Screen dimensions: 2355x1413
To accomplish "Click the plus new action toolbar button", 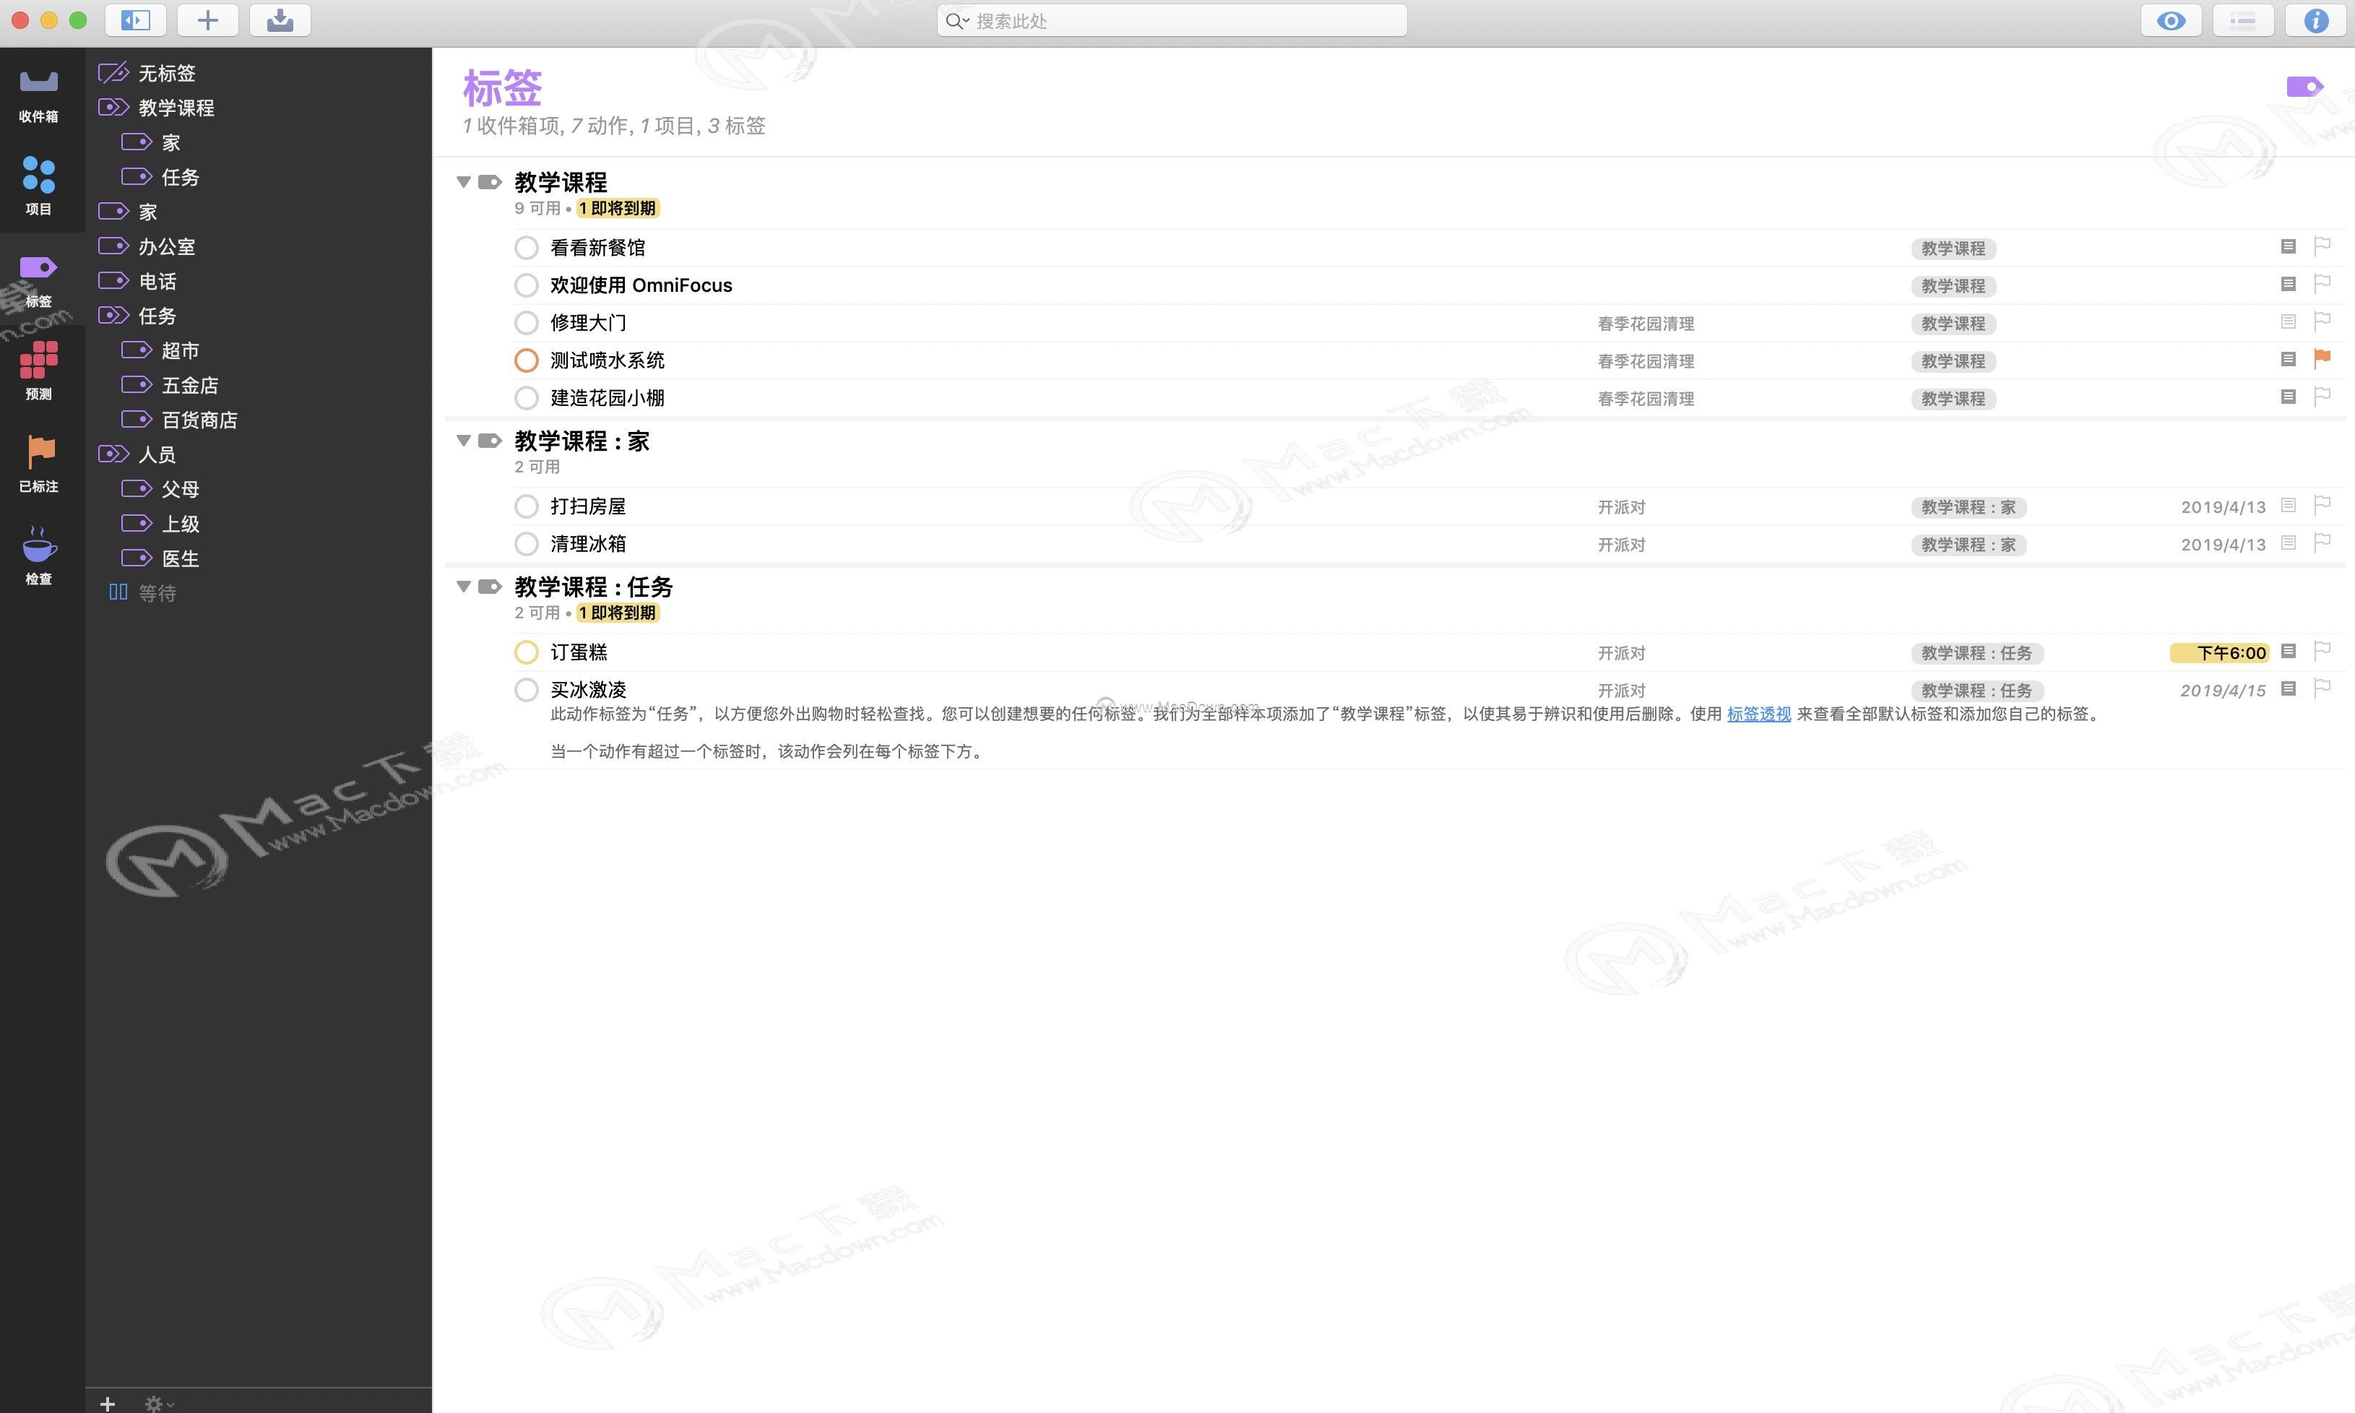I will 207,20.
